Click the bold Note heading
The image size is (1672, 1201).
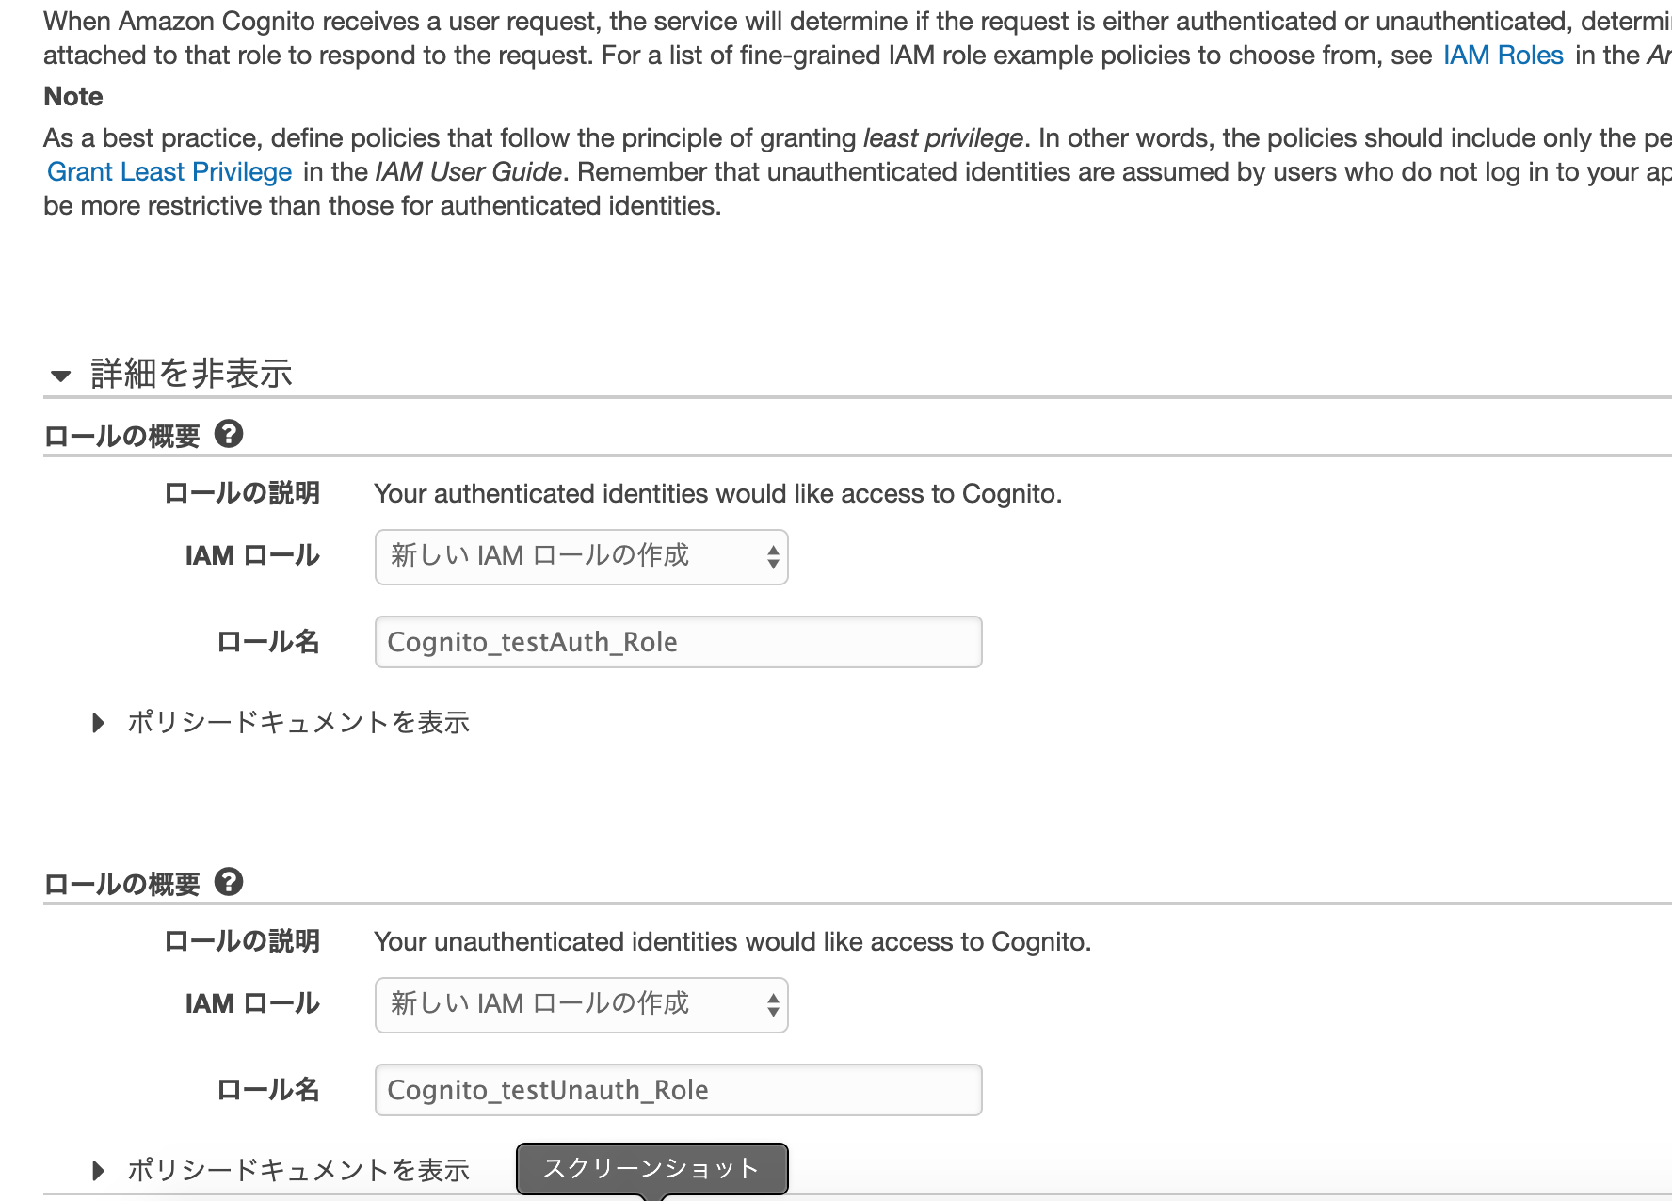pos(73,96)
